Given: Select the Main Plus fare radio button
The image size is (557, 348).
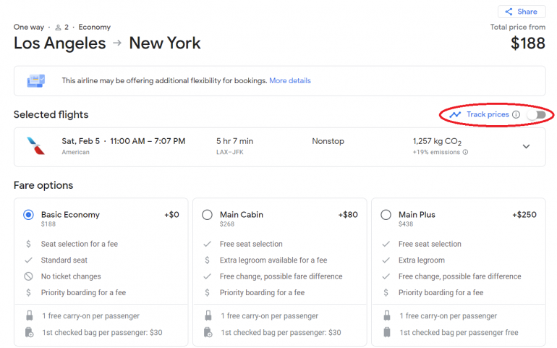Looking at the screenshot, I should click(x=386, y=215).
